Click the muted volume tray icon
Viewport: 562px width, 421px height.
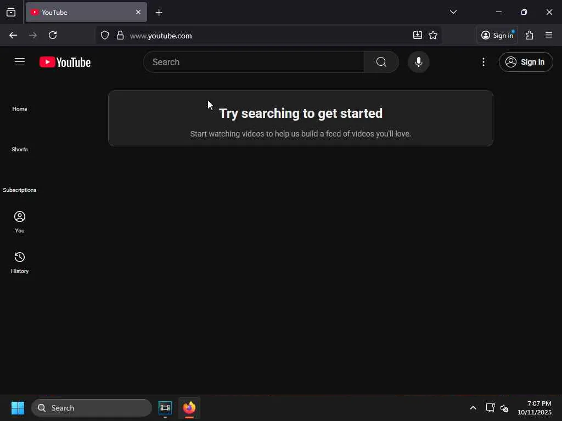[504, 408]
